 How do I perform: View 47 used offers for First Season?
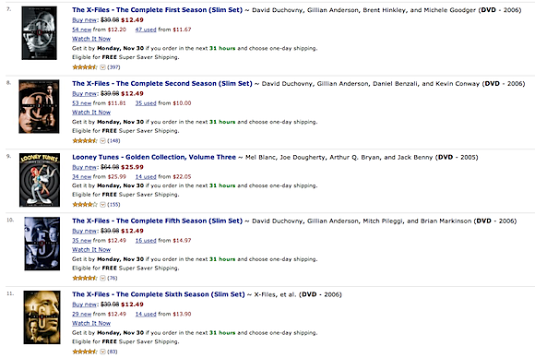point(146,30)
